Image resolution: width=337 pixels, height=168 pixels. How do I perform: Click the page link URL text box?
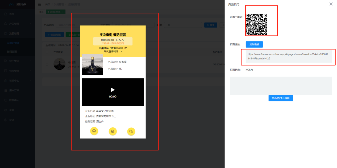(289, 56)
